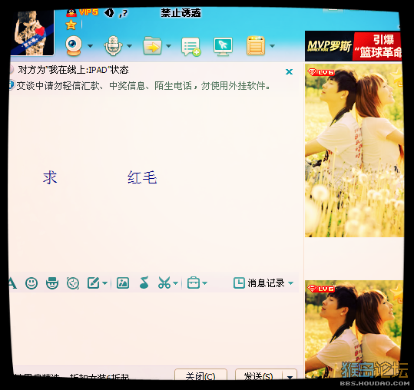Image resolution: width=414 pixels, height=390 pixels.
Task: Expand the briefcase tools dropdown arrow
Action: pos(204,283)
